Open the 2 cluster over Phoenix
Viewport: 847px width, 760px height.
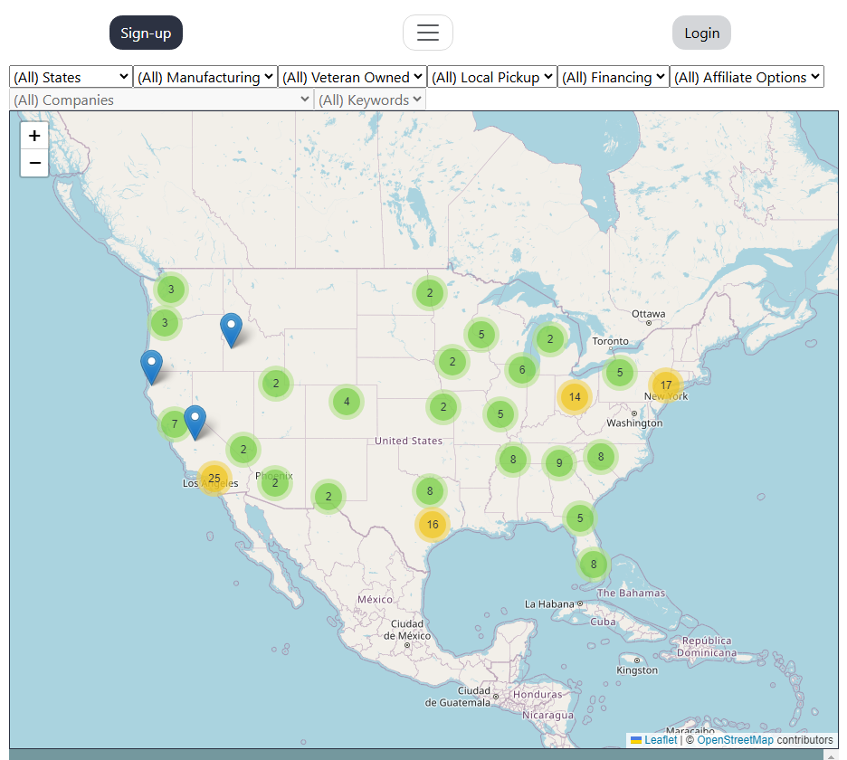coord(275,483)
